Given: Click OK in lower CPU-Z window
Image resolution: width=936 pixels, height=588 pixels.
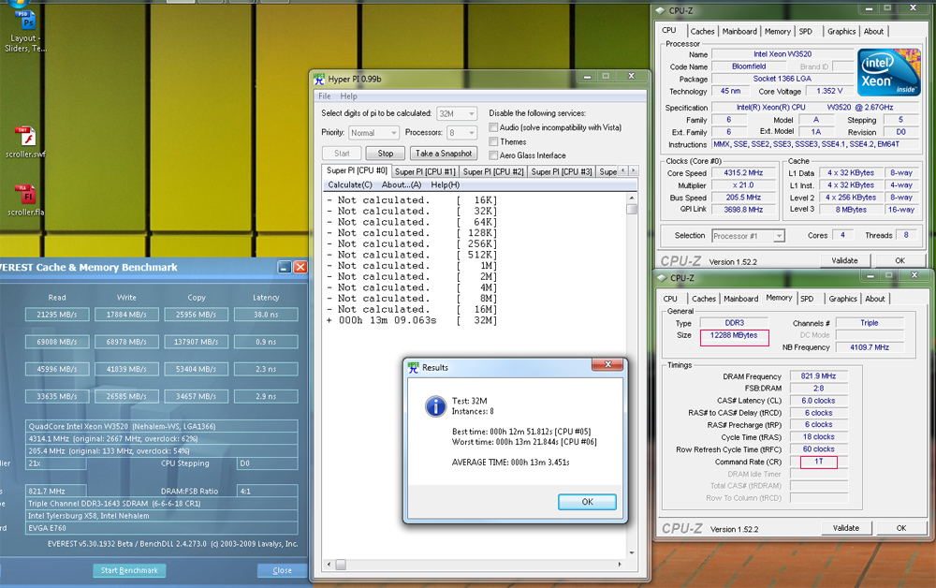Looking at the screenshot, I should click(900, 528).
